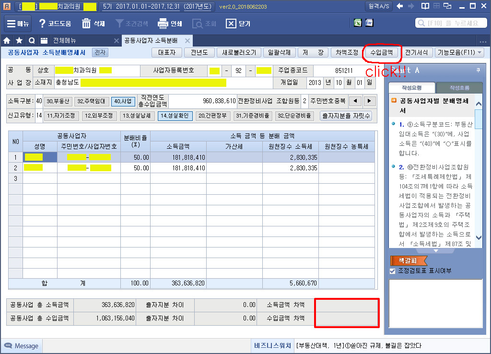Viewport: 491px width, 354px height.
Task: Select filing type 13.성실납세
Action: click(x=137, y=116)
